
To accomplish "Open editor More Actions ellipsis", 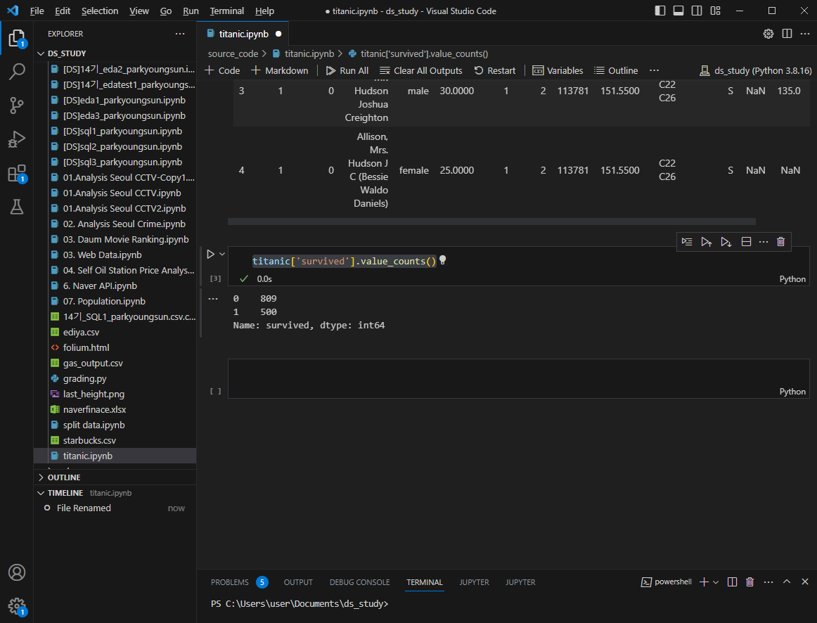I will 804,34.
